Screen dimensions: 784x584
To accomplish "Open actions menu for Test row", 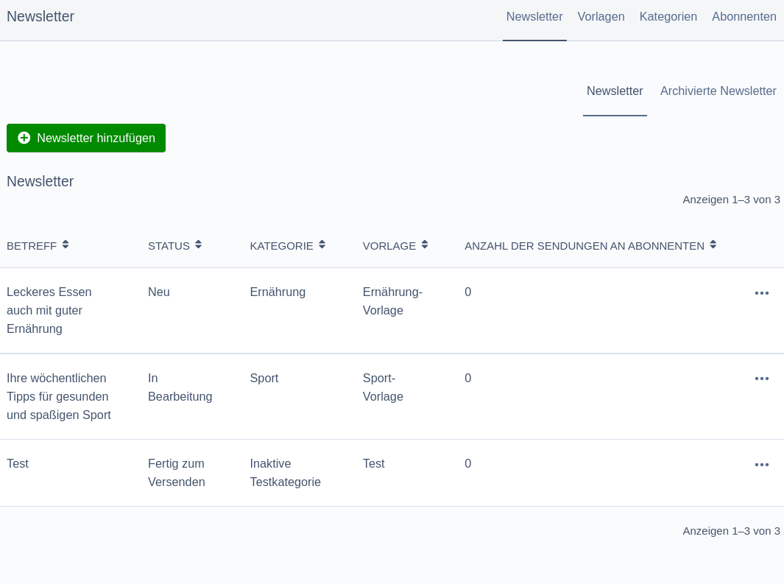I will click(761, 465).
